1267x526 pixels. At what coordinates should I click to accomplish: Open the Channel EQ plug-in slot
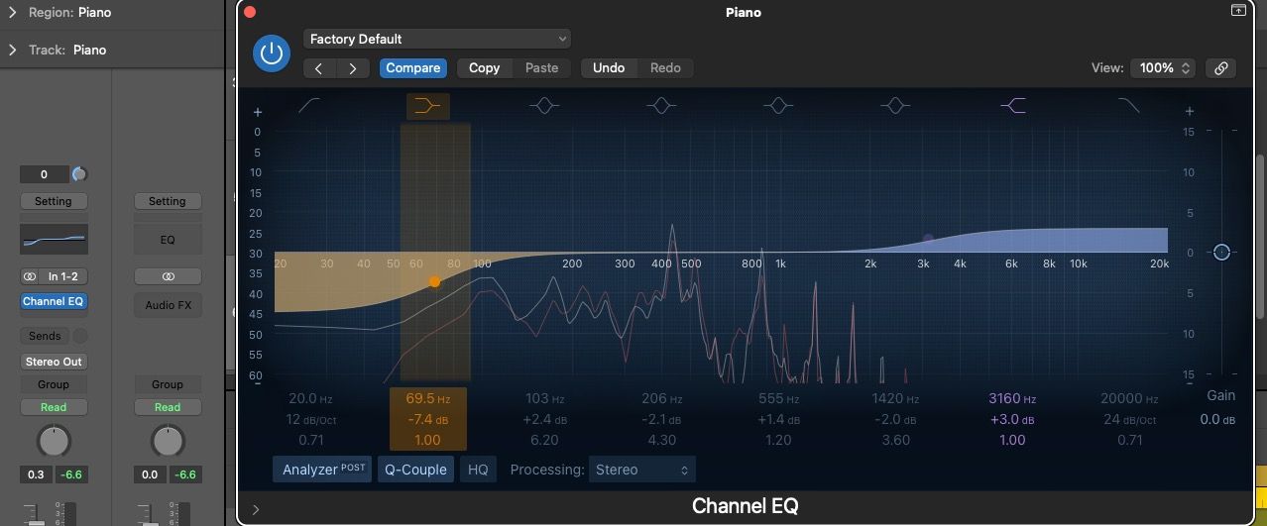click(x=54, y=301)
